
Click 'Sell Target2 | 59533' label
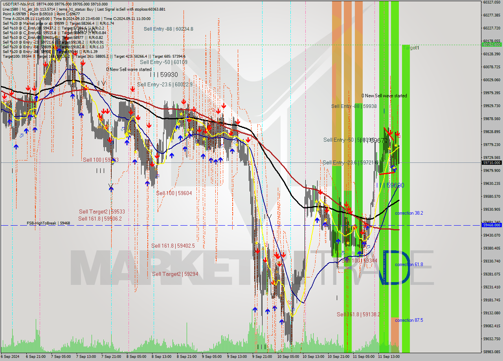[102, 211]
